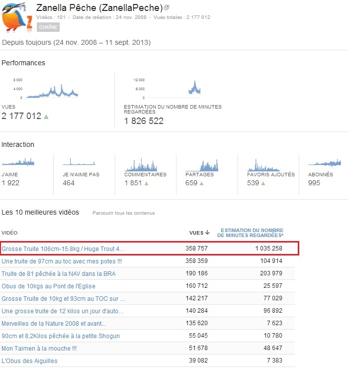Click the views value 39 082
Viewport: 348px width, 370px height.
coord(198,361)
